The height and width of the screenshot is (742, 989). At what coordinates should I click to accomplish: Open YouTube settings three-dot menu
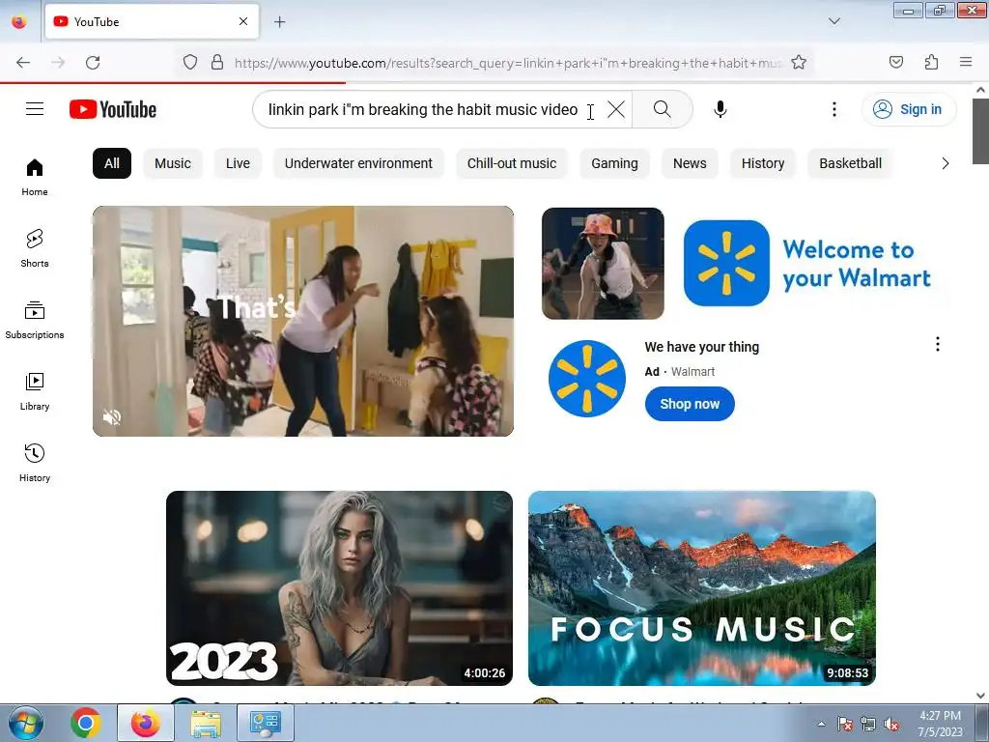pos(834,109)
